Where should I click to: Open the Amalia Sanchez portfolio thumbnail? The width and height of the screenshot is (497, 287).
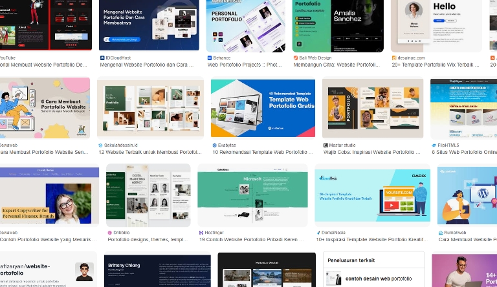(338, 26)
